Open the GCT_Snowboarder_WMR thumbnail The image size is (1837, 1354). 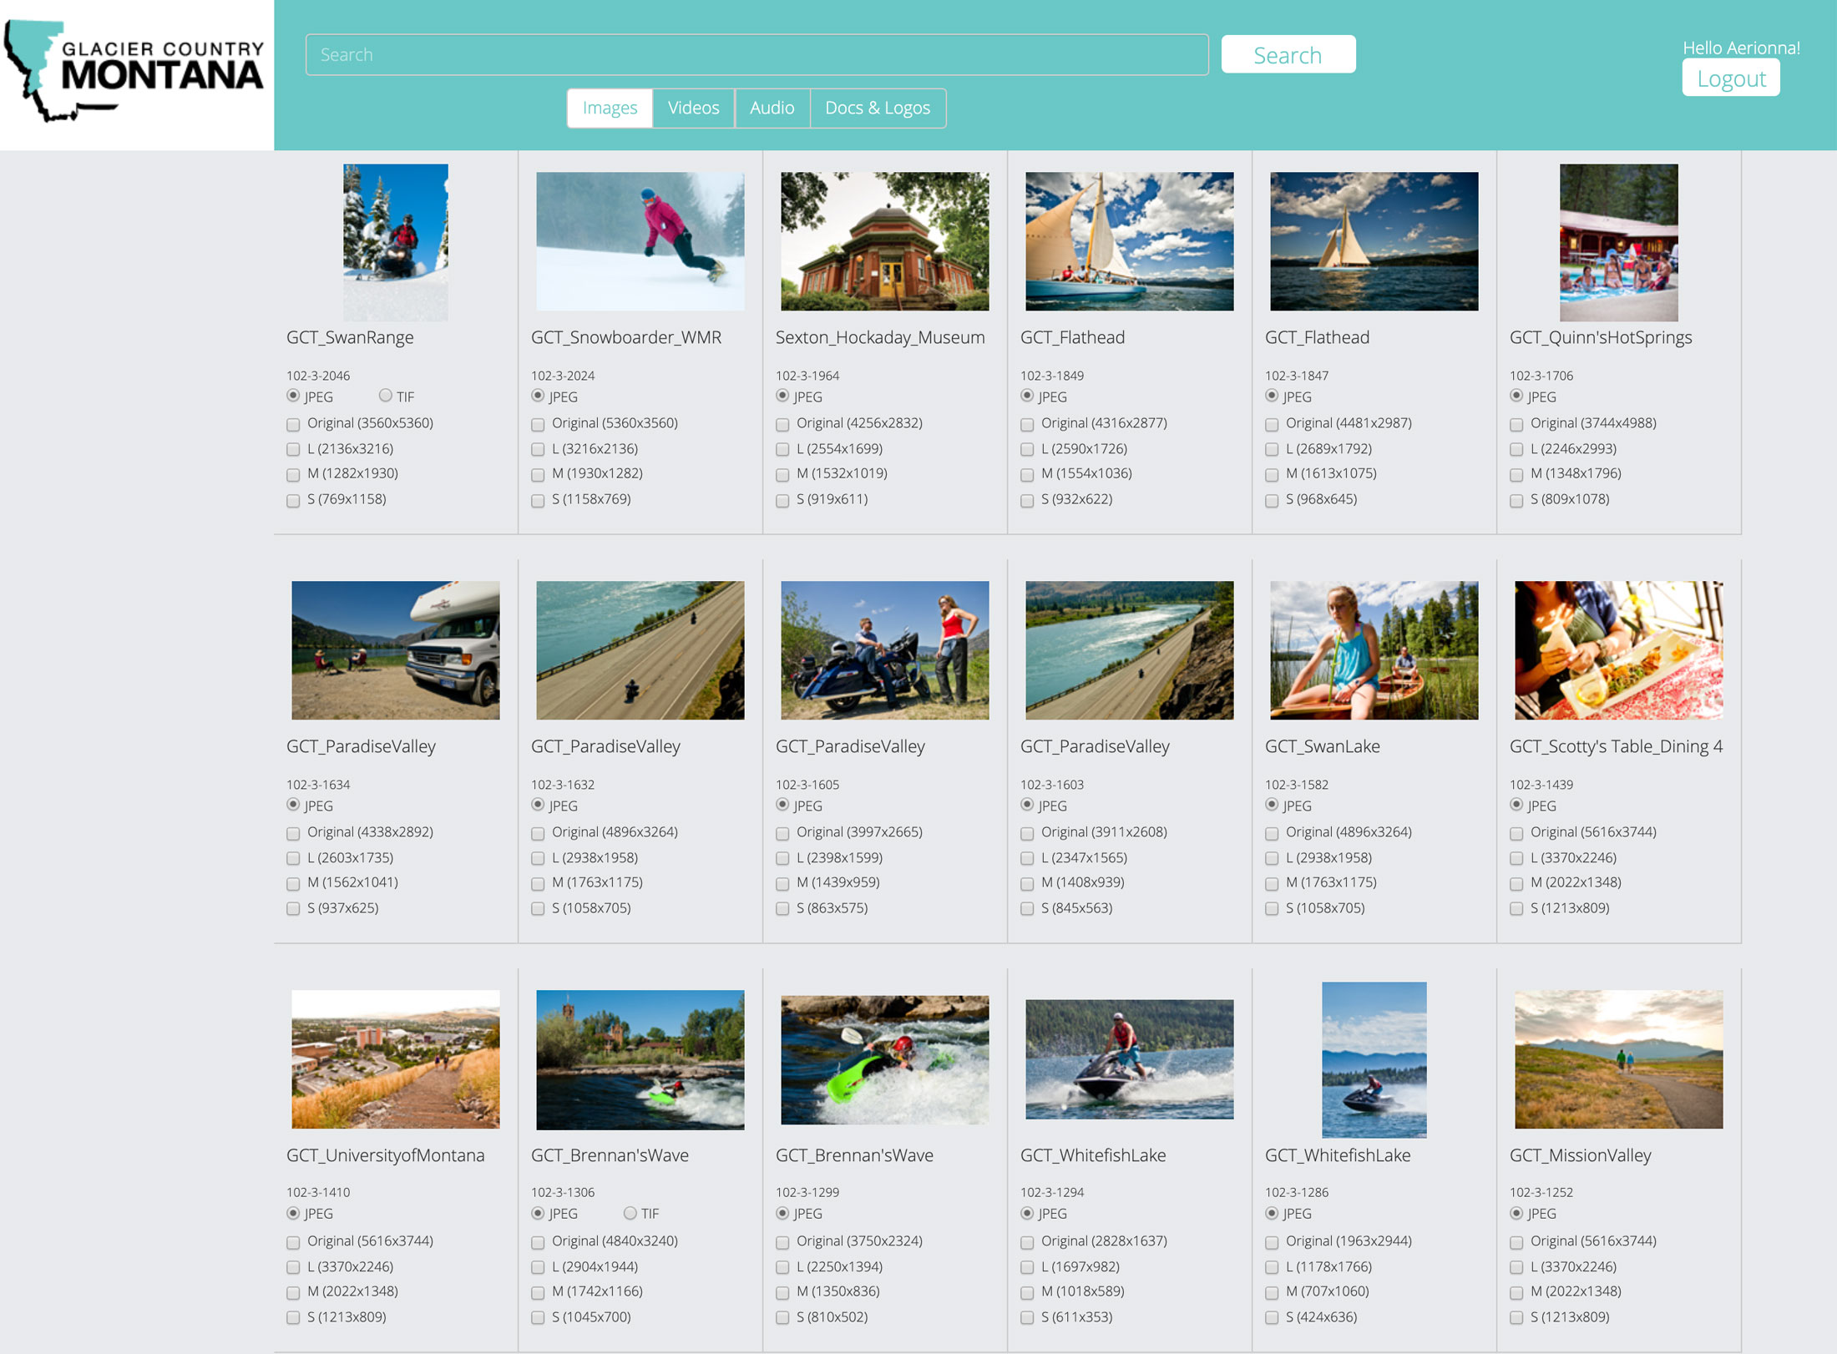[640, 241]
